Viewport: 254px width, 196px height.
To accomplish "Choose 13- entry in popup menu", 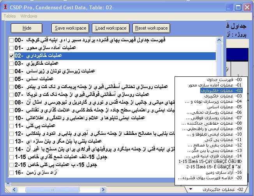I will [x=215, y=151].
